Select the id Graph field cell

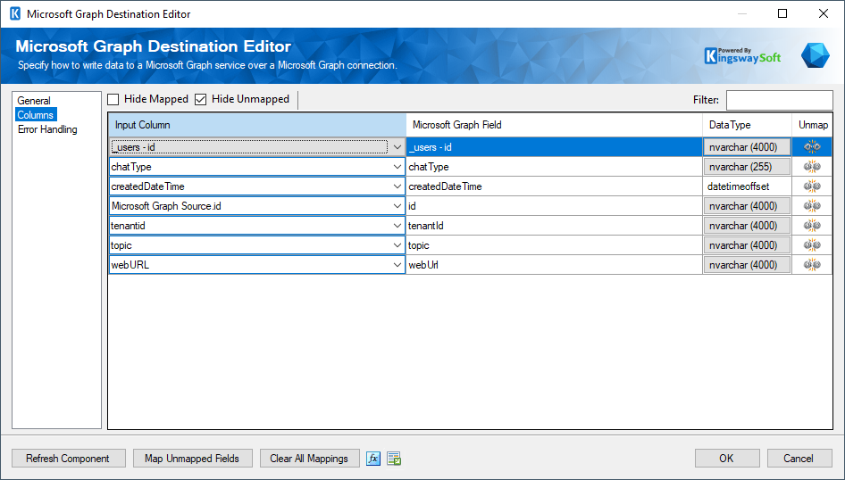(555, 206)
